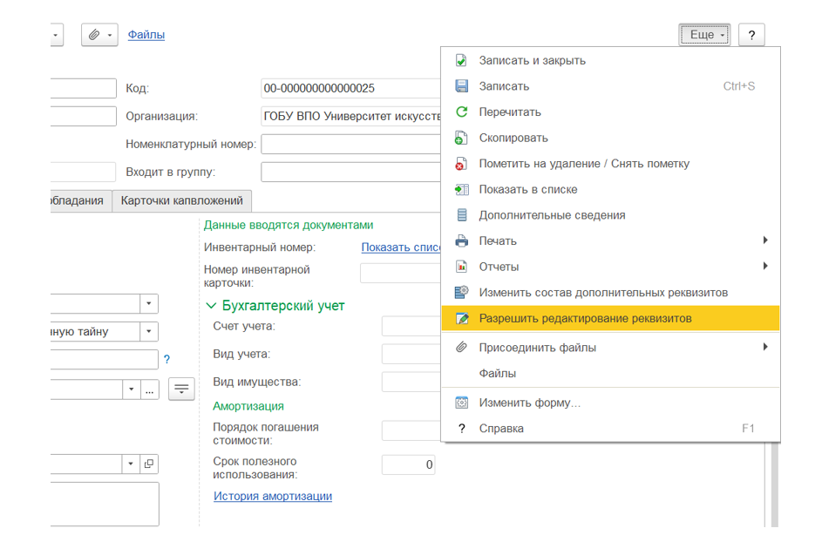Switch to the Карточки капвложений tab
822x535 pixels.
point(182,201)
